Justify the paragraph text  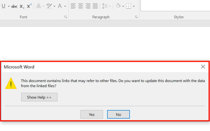coord(95,6)
